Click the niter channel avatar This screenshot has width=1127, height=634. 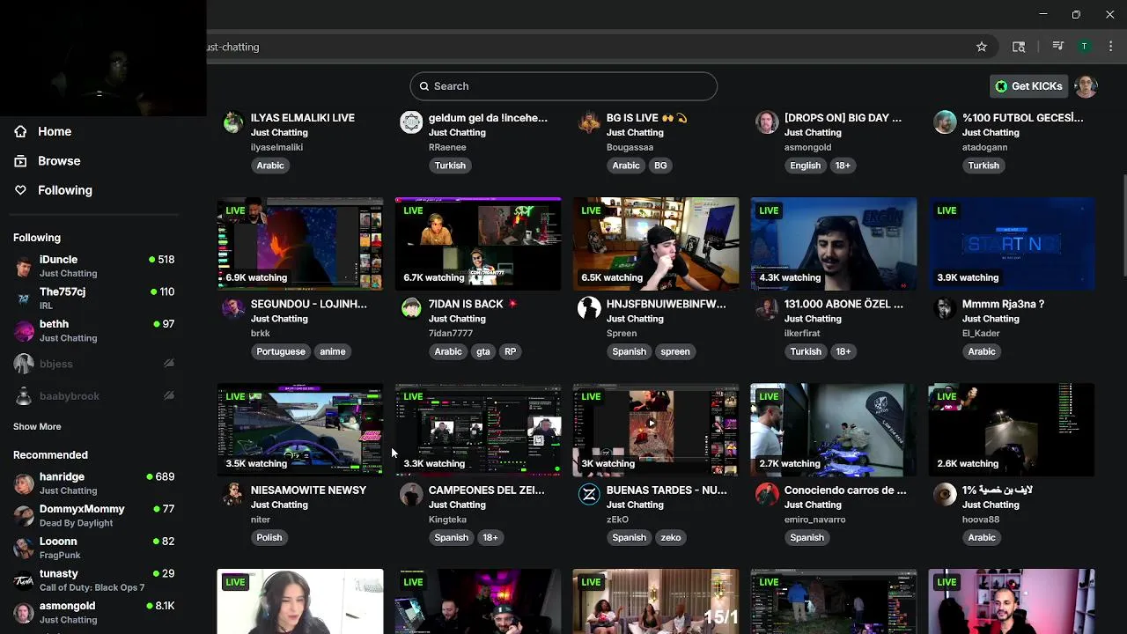(233, 494)
